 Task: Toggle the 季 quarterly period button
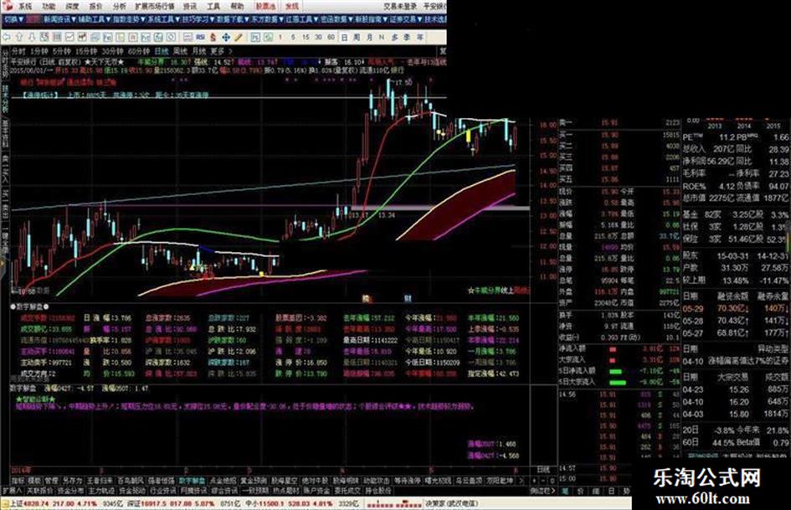(407, 38)
